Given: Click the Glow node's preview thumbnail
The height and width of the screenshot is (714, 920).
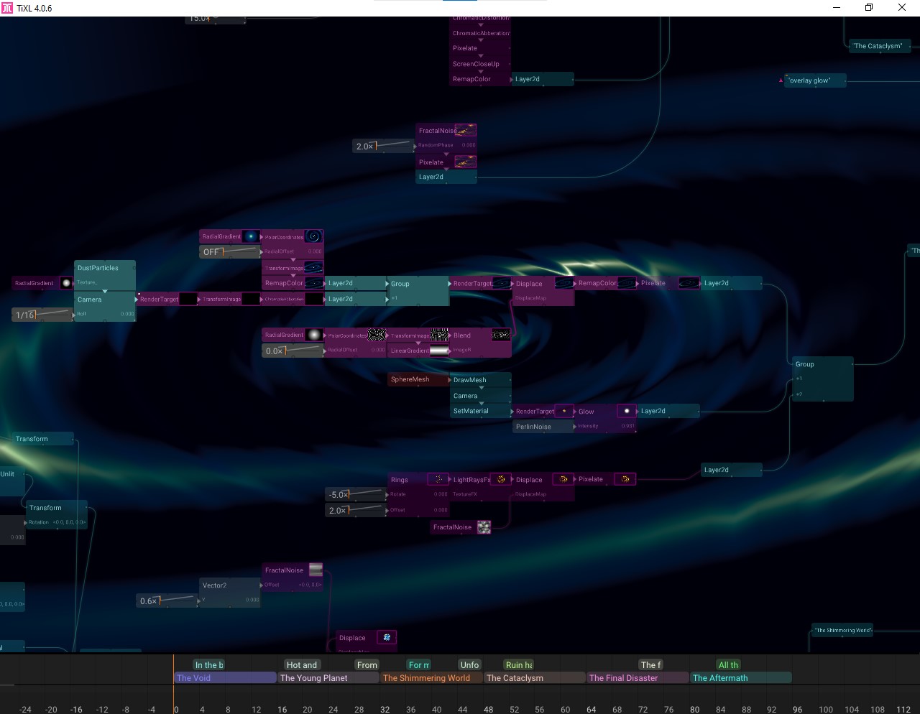Looking at the screenshot, I should click(627, 412).
